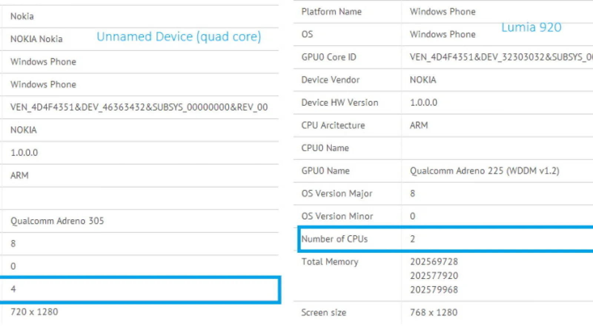Screen dimensions: 593x333
Task: Click value 8 below Qualcomm Adreno 305
Action: (x=13, y=243)
